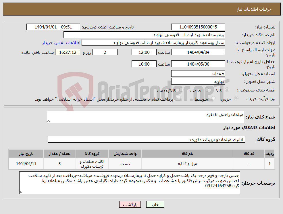The height and width of the screenshot is (214, 283).
Task: Click the city field نهاوند
Action: coord(198,81)
